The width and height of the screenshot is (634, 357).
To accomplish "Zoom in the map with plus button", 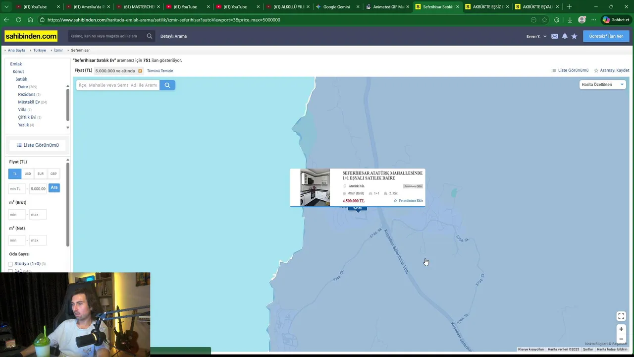I will coord(621,329).
